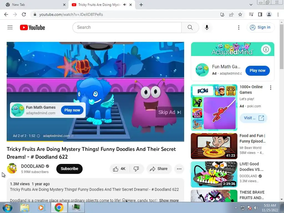Image resolution: width=284 pixels, height=213 pixels.
Task: Click the video ad progress bar
Action: point(95,141)
